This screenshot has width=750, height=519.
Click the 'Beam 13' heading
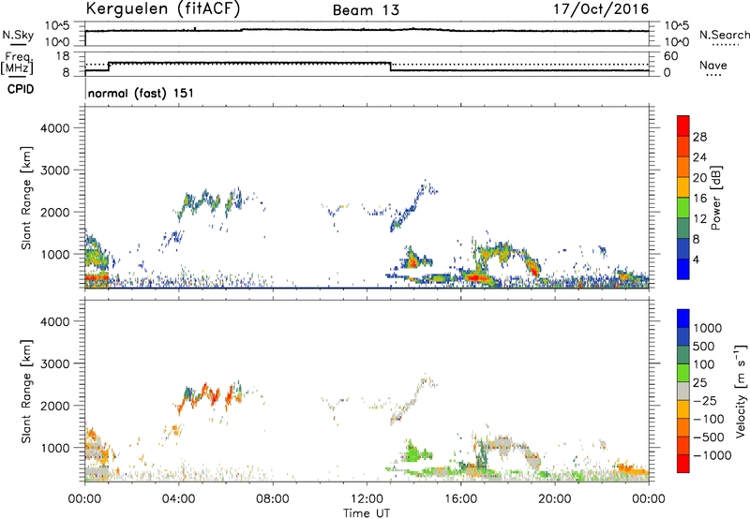tap(366, 10)
